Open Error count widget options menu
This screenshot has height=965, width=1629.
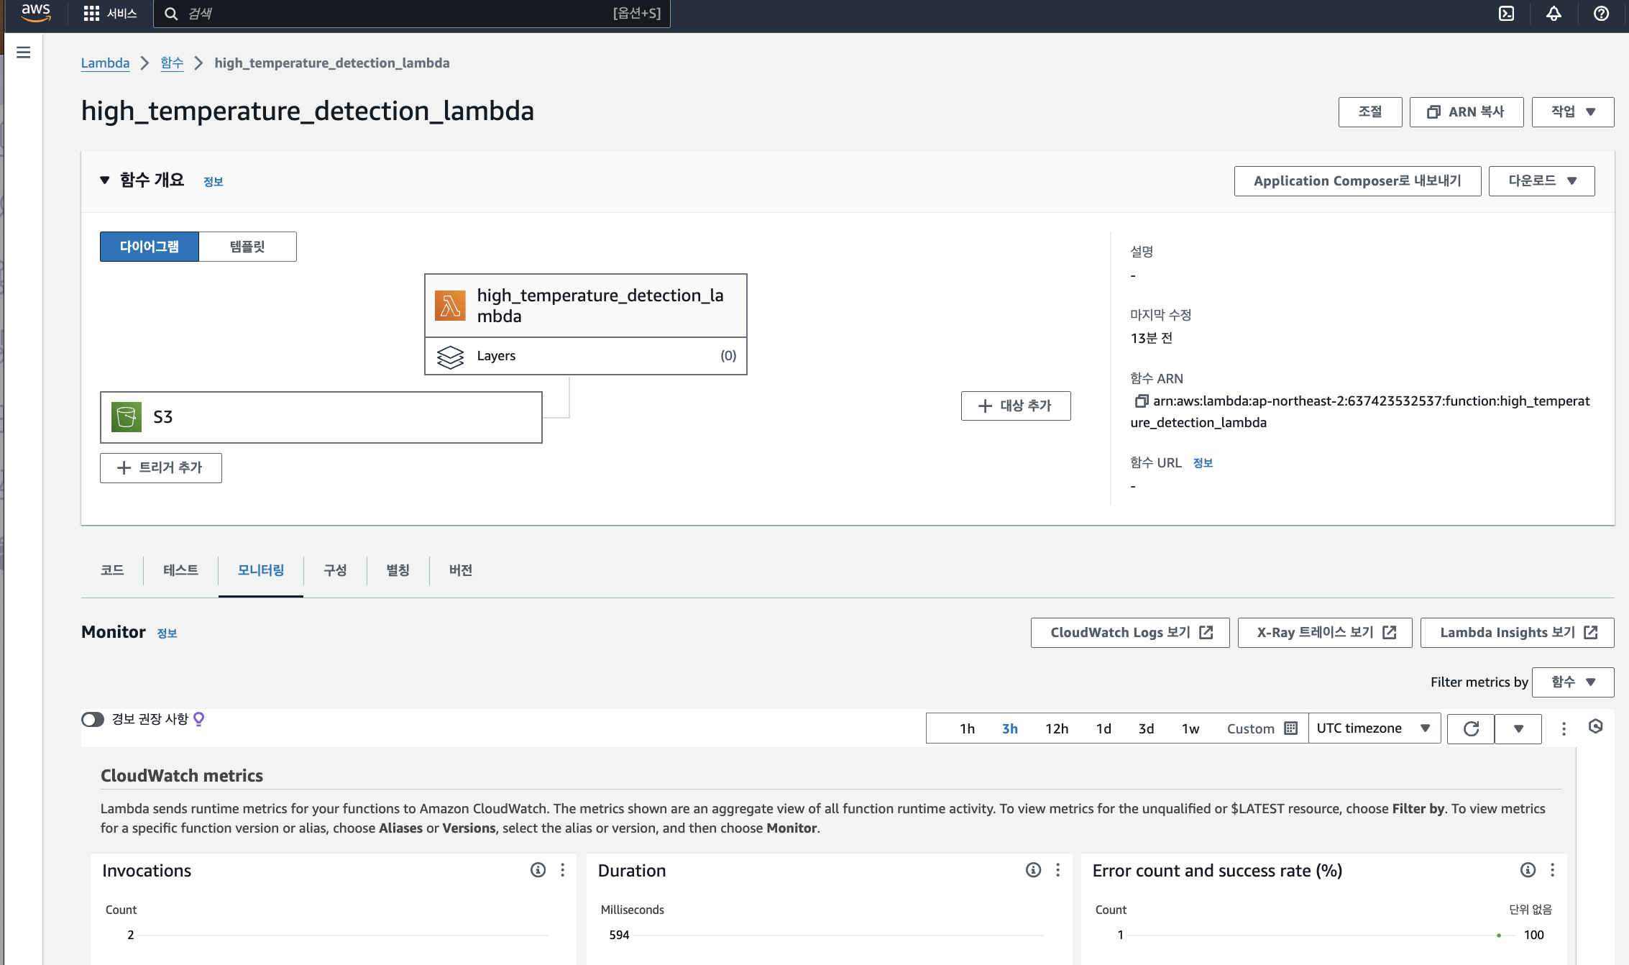1553,870
